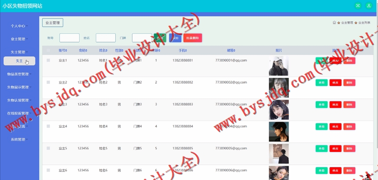
Task: Click the fullscreen toggle icon in header
Action: click(x=358, y=6)
